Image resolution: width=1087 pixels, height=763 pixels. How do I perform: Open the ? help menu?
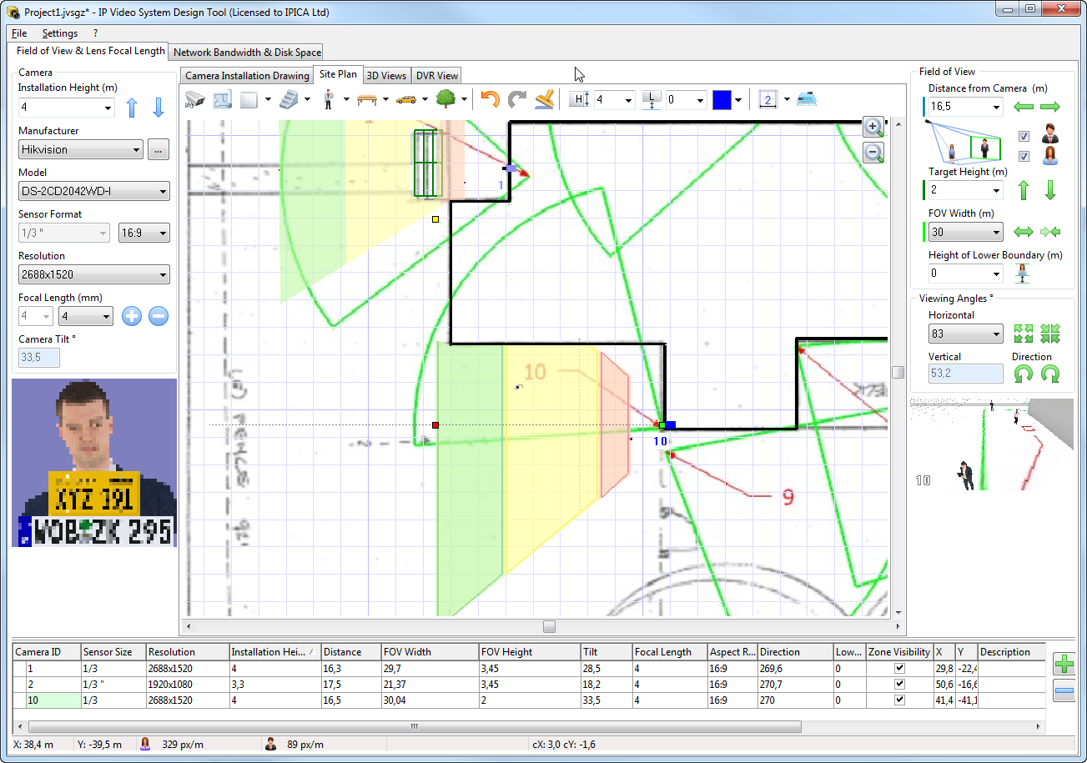click(95, 33)
